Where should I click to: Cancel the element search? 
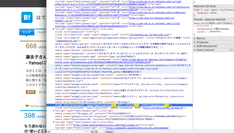click(x=109, y=132)
